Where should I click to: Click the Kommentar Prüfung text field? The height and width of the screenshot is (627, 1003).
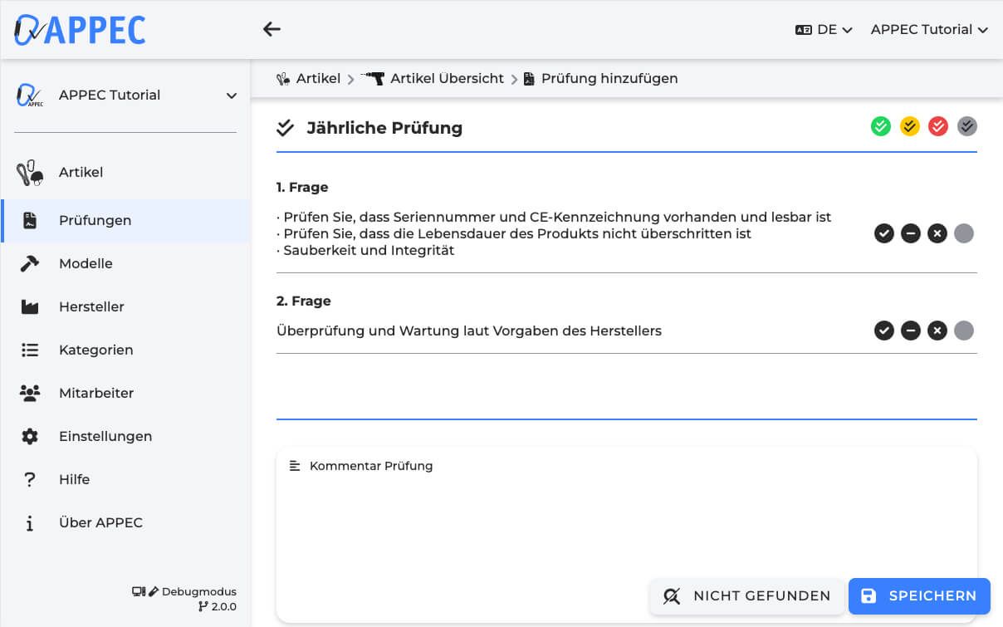pyautogui.click(x=581, y=498)
